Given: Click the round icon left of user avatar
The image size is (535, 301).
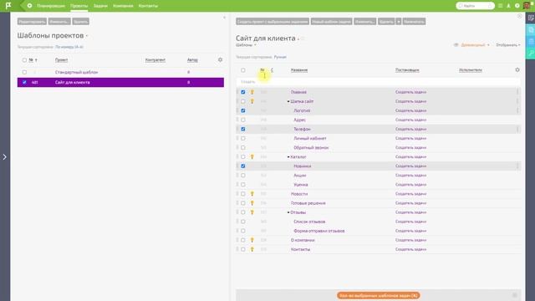Looking at the screenshot, I should [x=517, y=6].
